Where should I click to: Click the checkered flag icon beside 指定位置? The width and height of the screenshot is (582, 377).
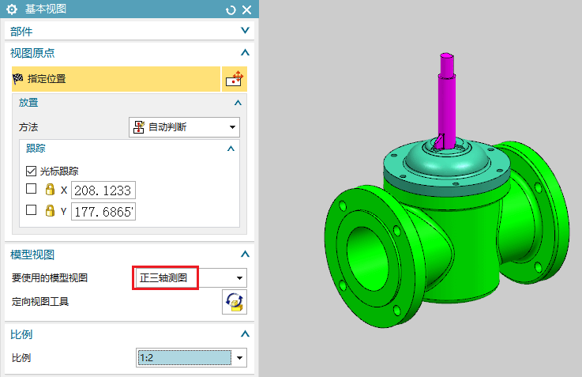click(x=18, y=79)
